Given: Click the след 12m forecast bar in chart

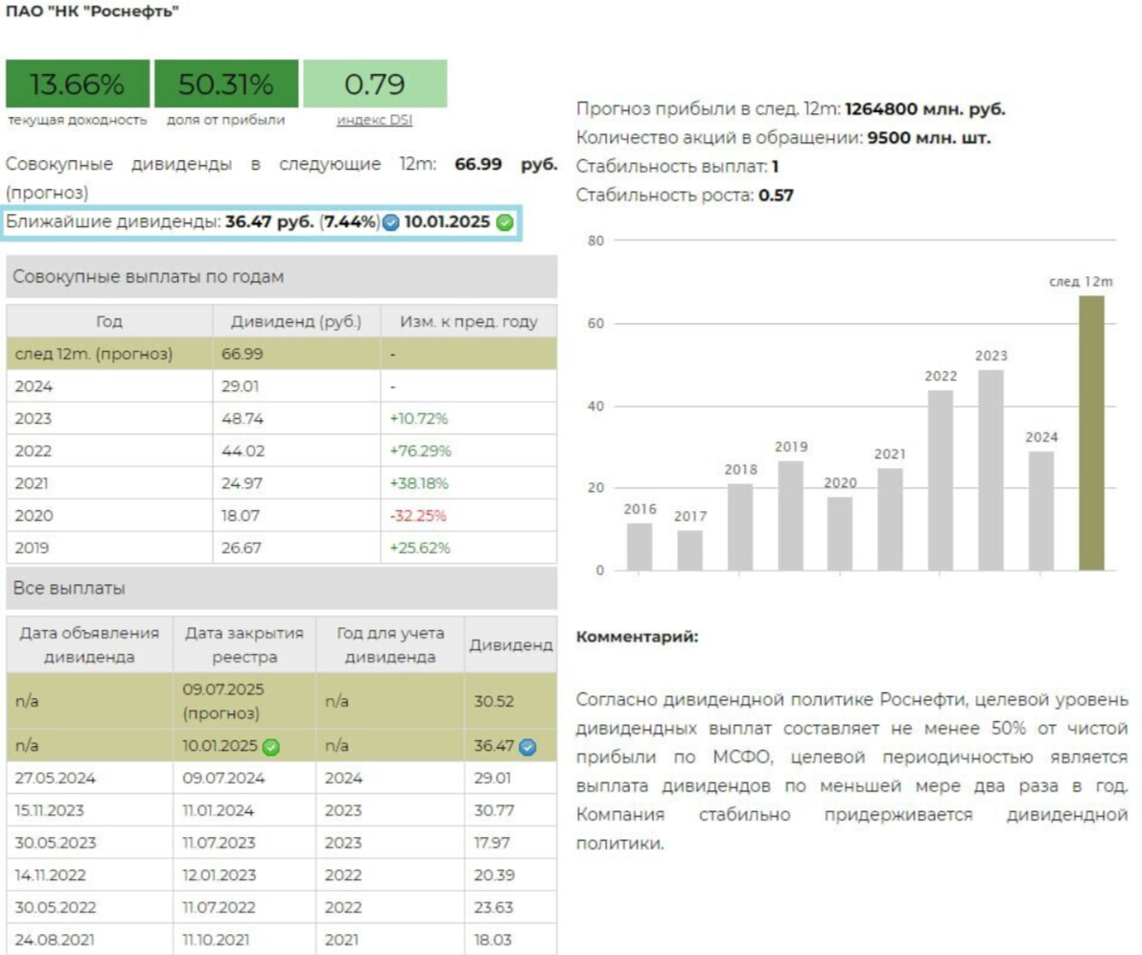Looking at the screenshot, I should pyautogui.click(x=1091, y=432).
